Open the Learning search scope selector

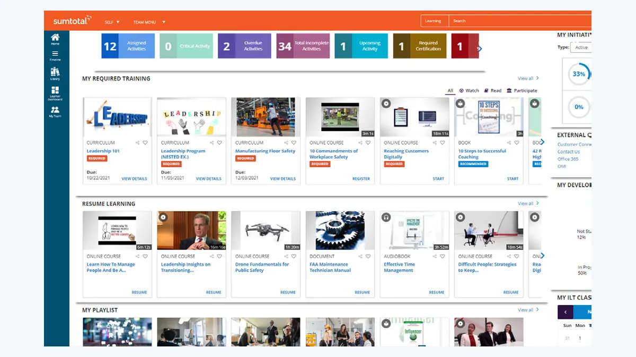click(x=435, y=21)
